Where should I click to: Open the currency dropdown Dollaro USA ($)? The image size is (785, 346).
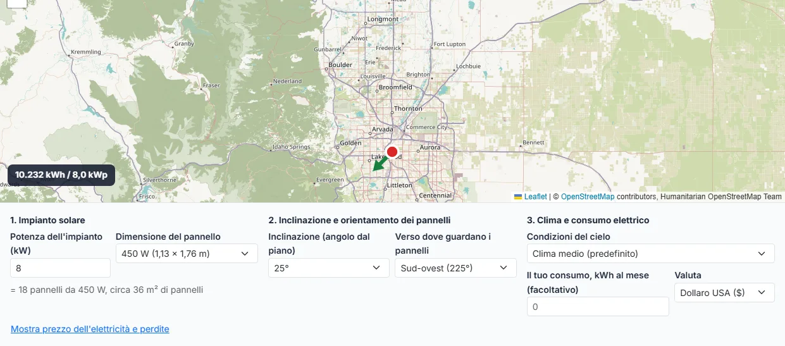pos(724,293)
